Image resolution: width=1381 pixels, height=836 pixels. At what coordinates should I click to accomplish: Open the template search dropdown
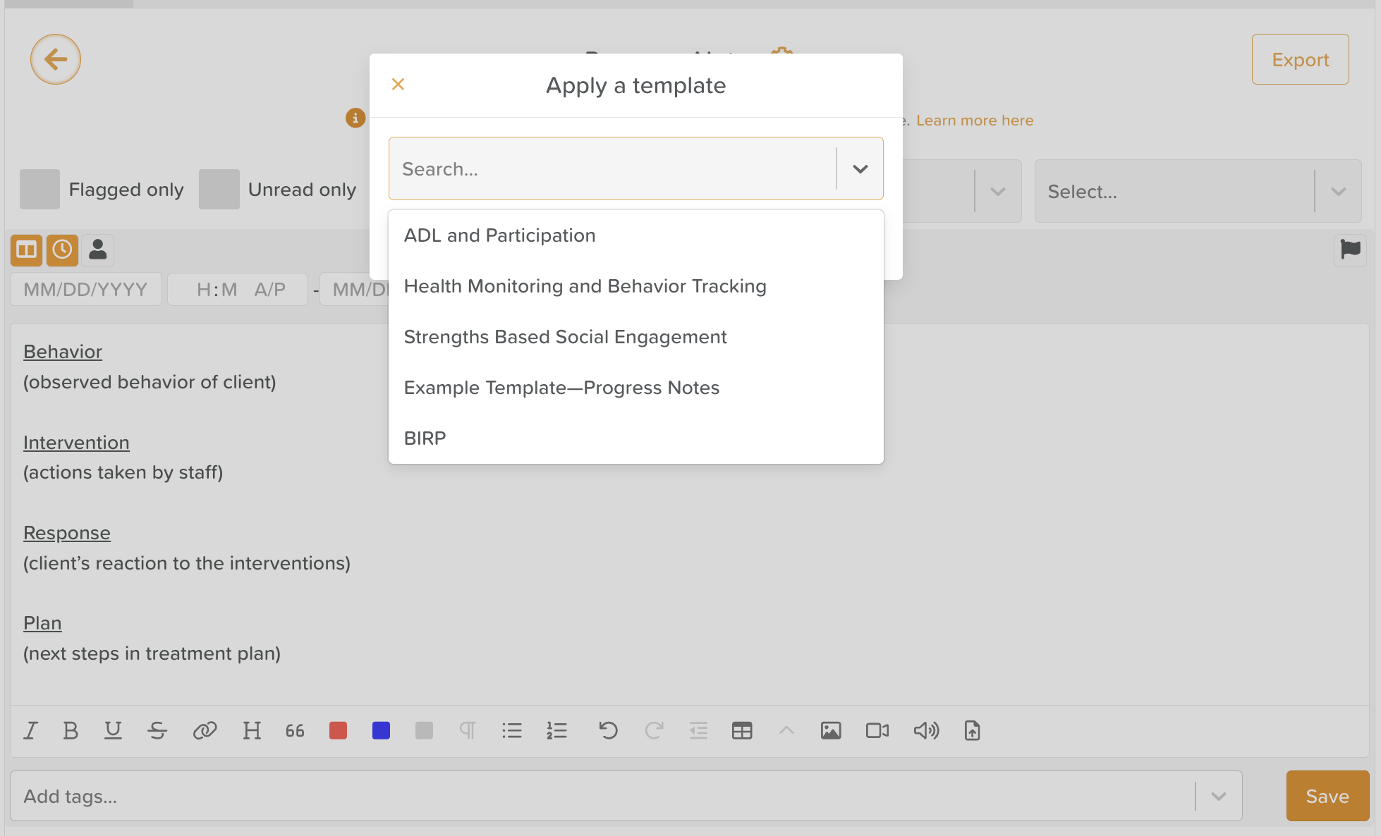(860, 168)
